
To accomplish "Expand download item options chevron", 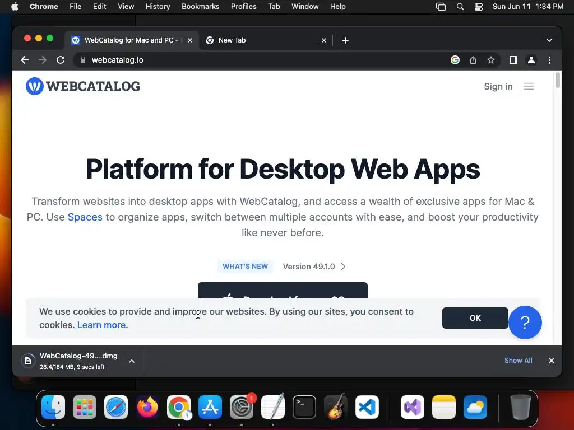I will click(132, 361).
